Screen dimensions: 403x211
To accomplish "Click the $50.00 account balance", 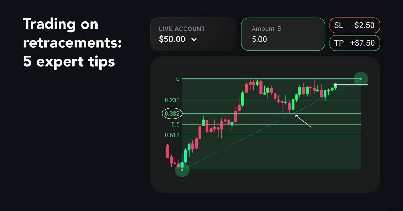I will (x=172, y=40).
